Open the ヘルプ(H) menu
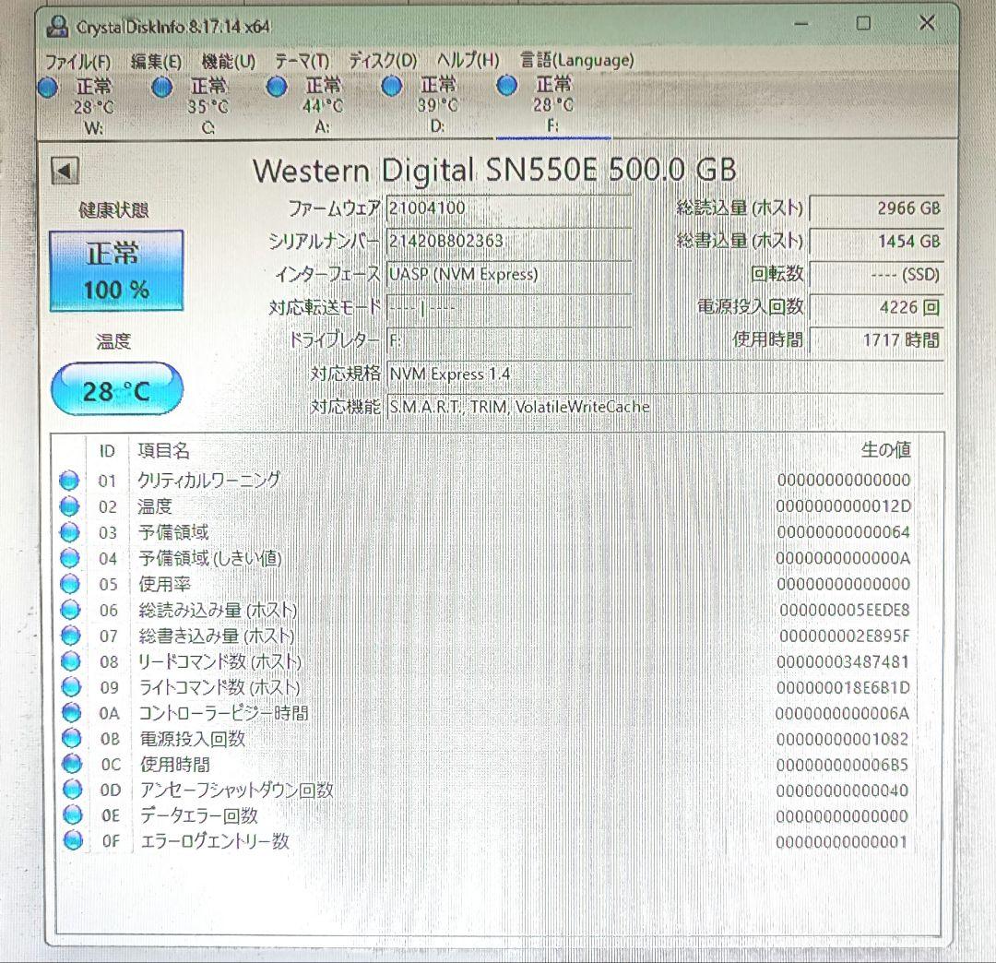 (468, 60)
